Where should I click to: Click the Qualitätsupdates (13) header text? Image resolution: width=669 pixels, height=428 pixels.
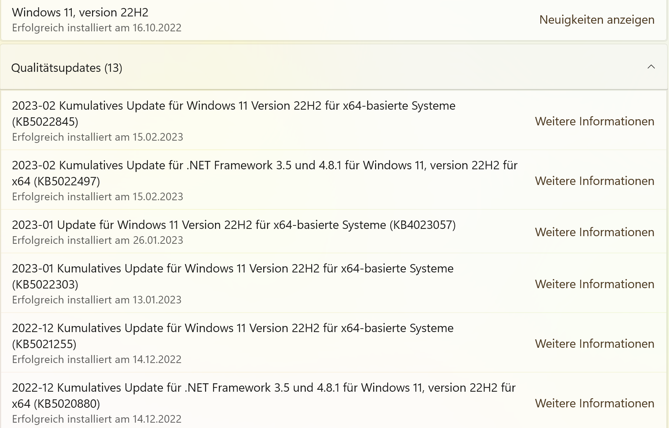pos(67,68)
